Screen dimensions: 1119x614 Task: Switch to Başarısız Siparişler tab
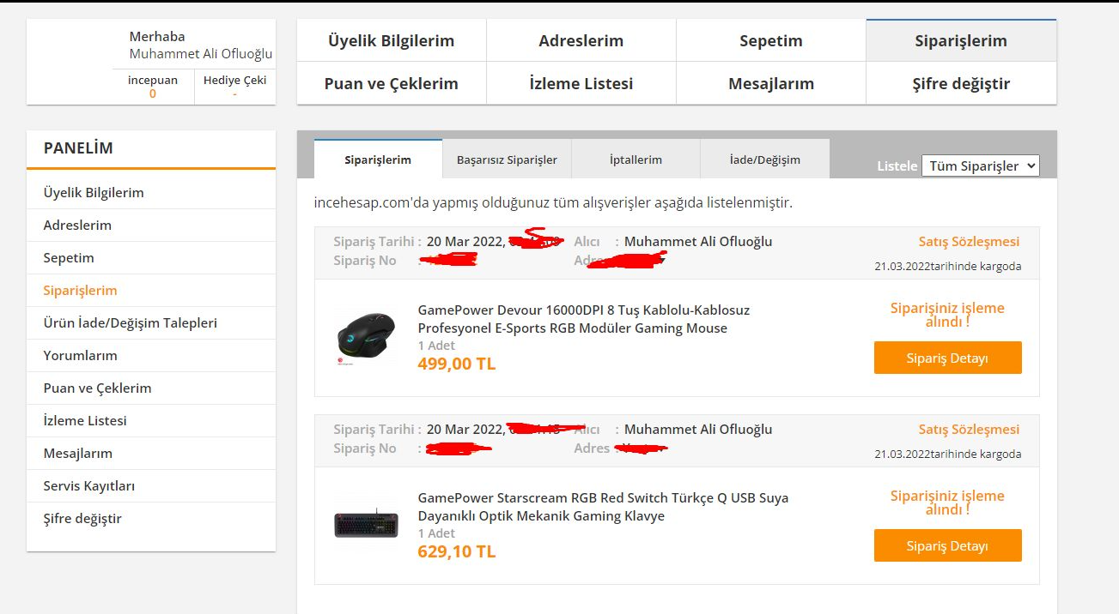(x=507, y=160)
